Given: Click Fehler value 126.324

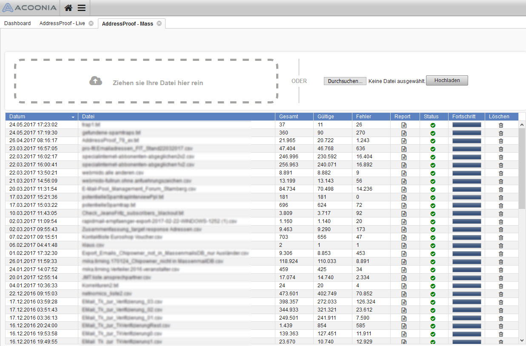Looking at the screenshot, I should [366, 302].
